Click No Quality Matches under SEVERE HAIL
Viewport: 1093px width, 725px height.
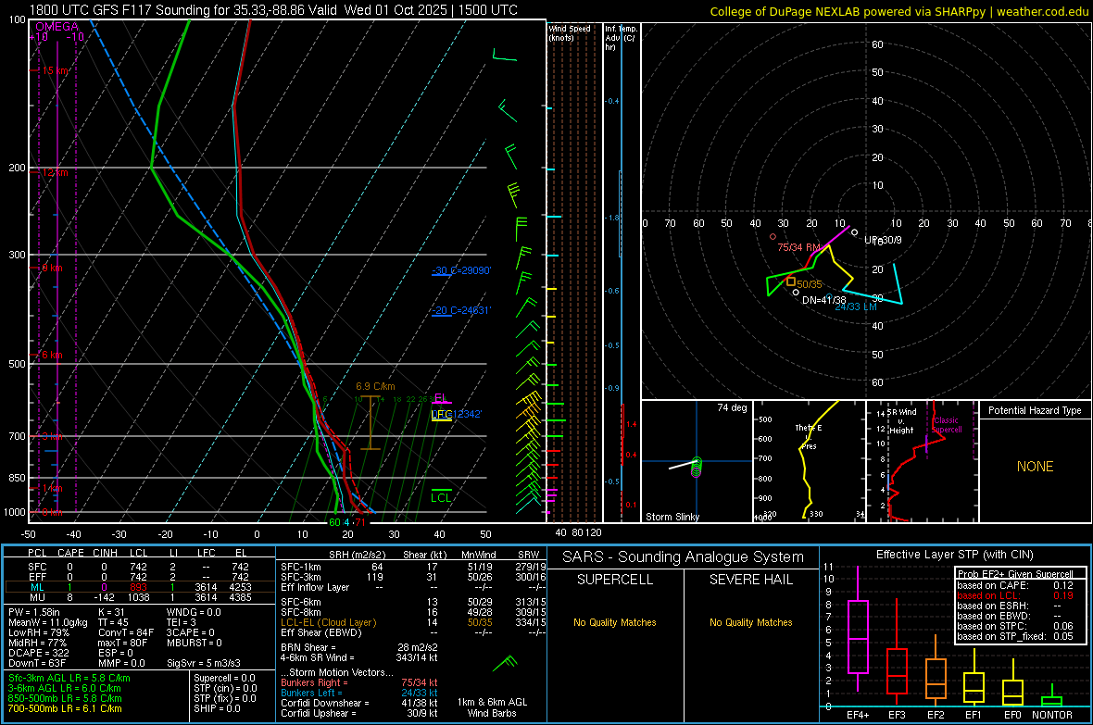coord(750,622)
